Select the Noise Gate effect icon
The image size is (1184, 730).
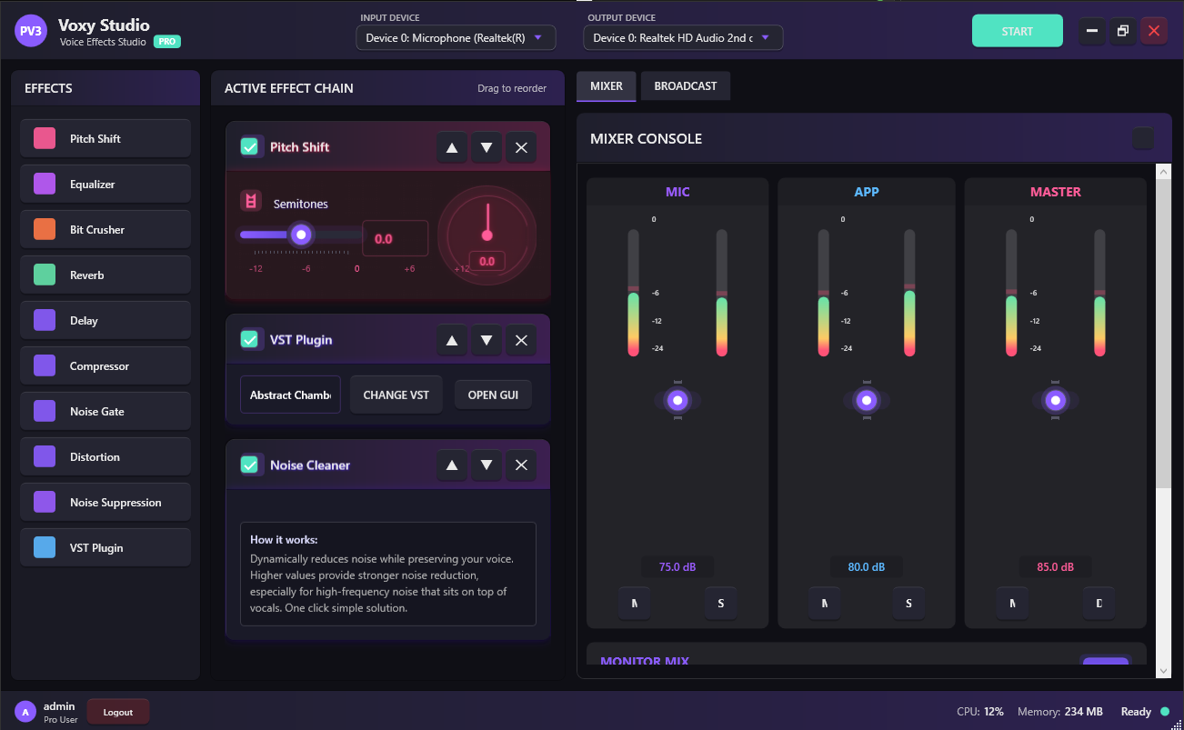click(x=45, y=411)
